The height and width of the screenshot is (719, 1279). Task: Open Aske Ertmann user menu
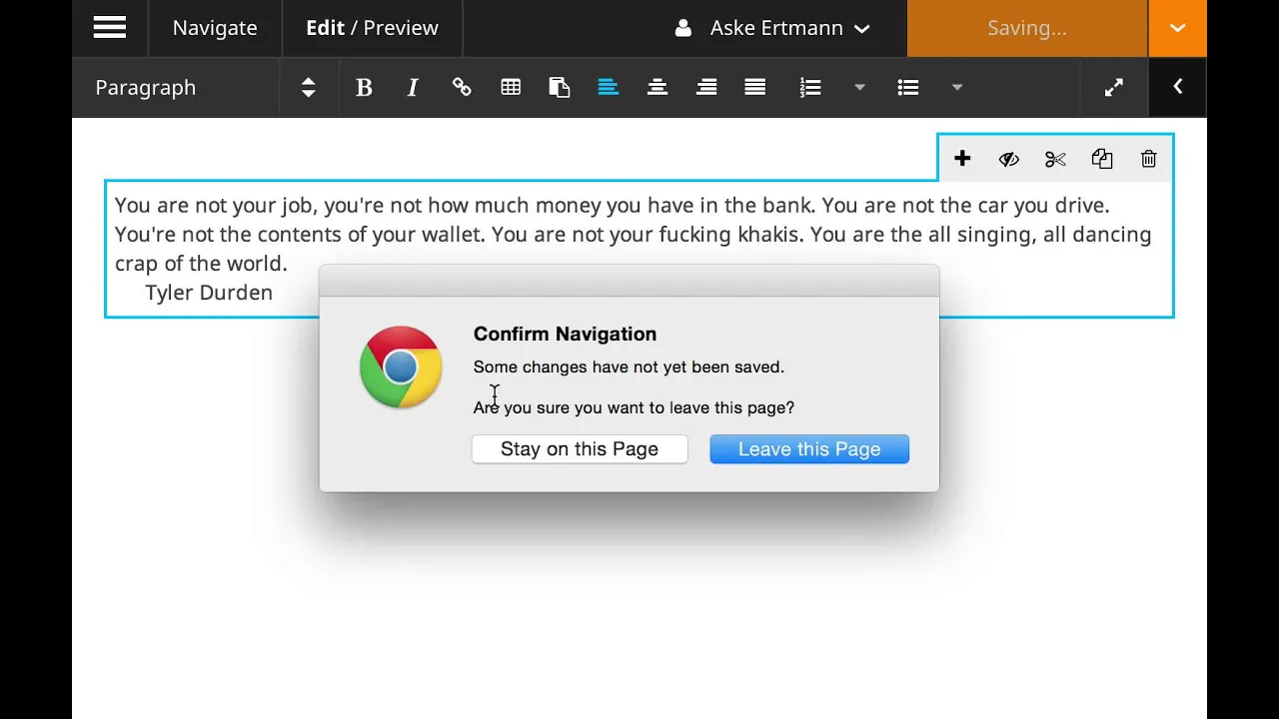point(772,28)
